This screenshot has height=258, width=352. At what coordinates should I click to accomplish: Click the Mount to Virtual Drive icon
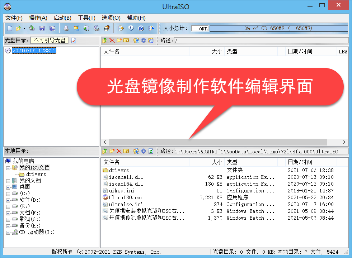[x=97, y=28]
